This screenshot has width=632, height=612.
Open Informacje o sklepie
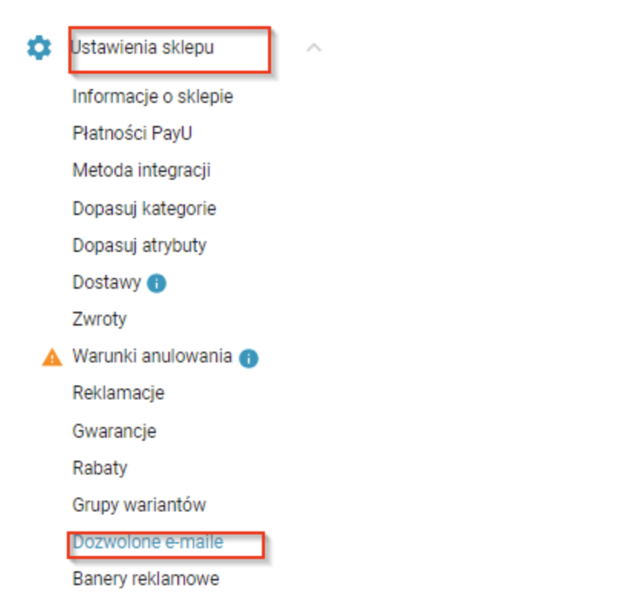[x=152, y=97]
